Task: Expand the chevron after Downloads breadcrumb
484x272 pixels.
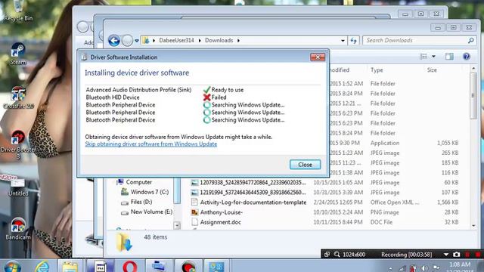Action: [x=238, y=40]
